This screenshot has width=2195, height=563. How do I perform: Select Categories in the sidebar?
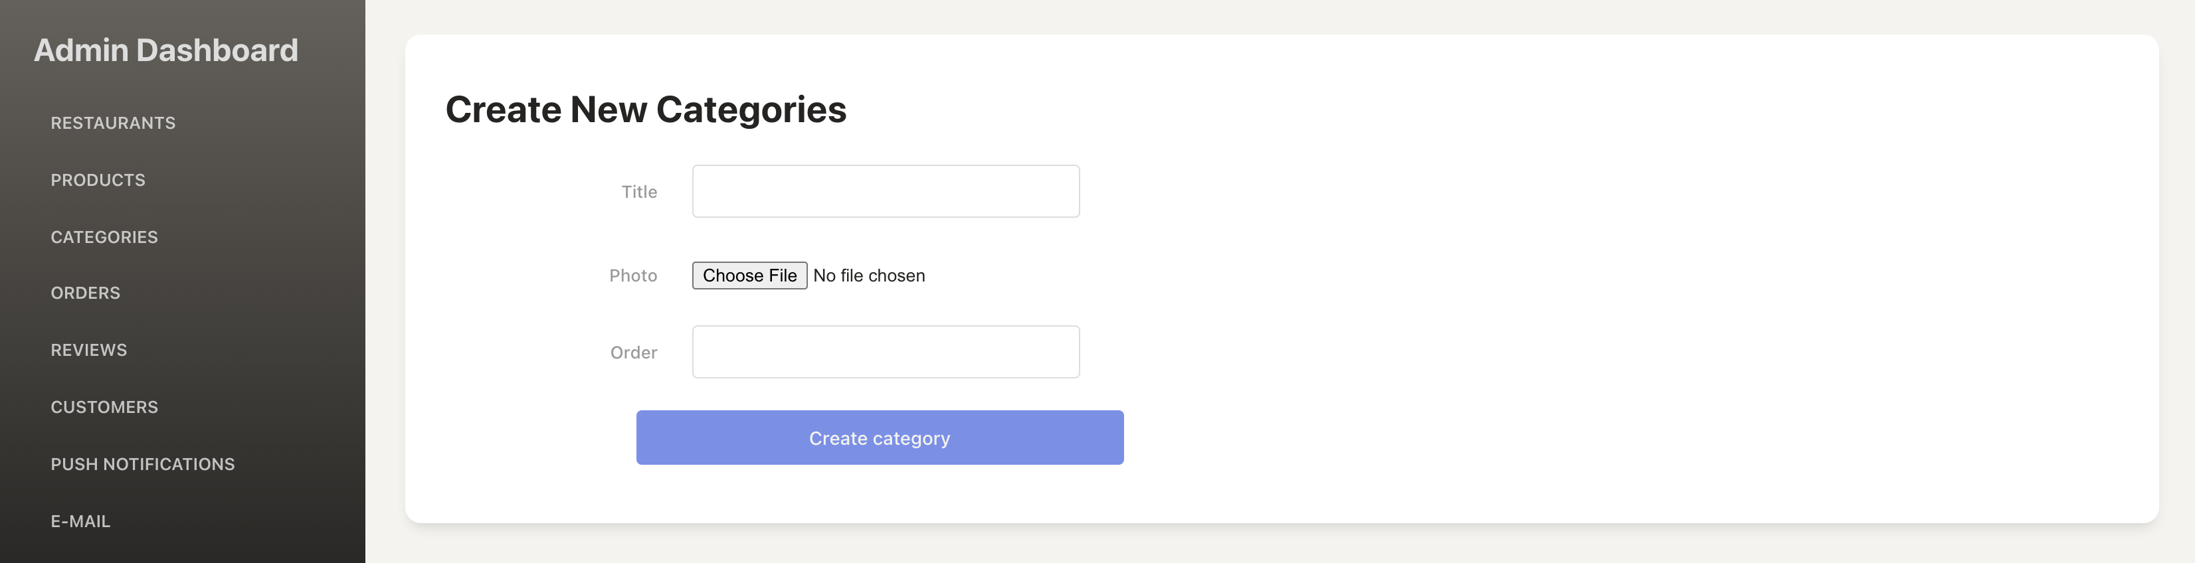tap(104, 238)
